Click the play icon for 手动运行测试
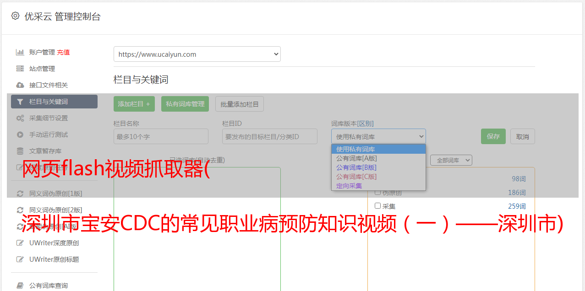Image resolution: width=585 pixels, height=291 pixels. click(x=20, y=135)
